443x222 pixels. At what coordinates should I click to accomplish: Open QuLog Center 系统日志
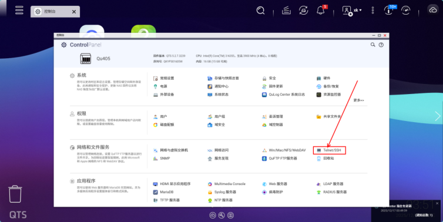click(283, 95)
